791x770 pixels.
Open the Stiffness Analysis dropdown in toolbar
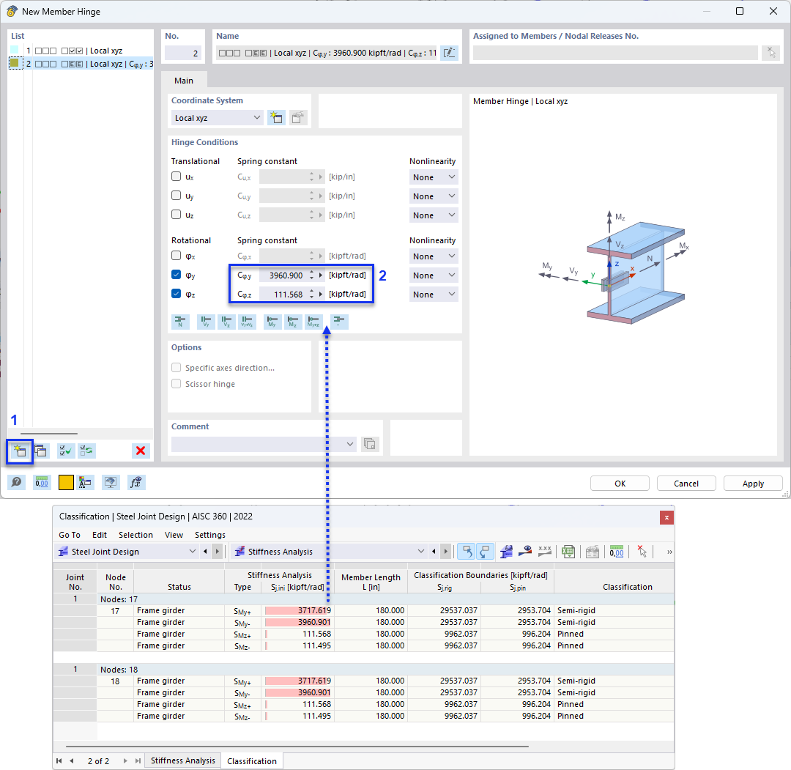point(330,552)
